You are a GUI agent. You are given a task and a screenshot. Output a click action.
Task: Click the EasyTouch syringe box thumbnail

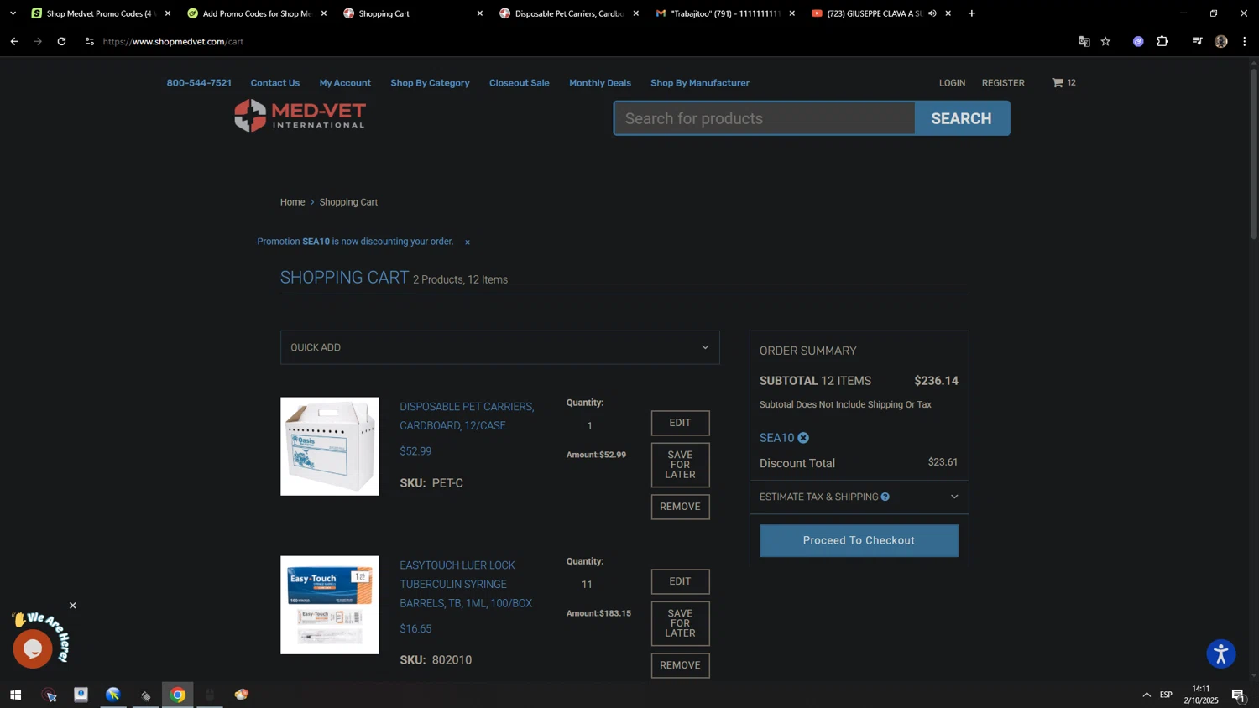pyautogui.click(x=329, y=605)
